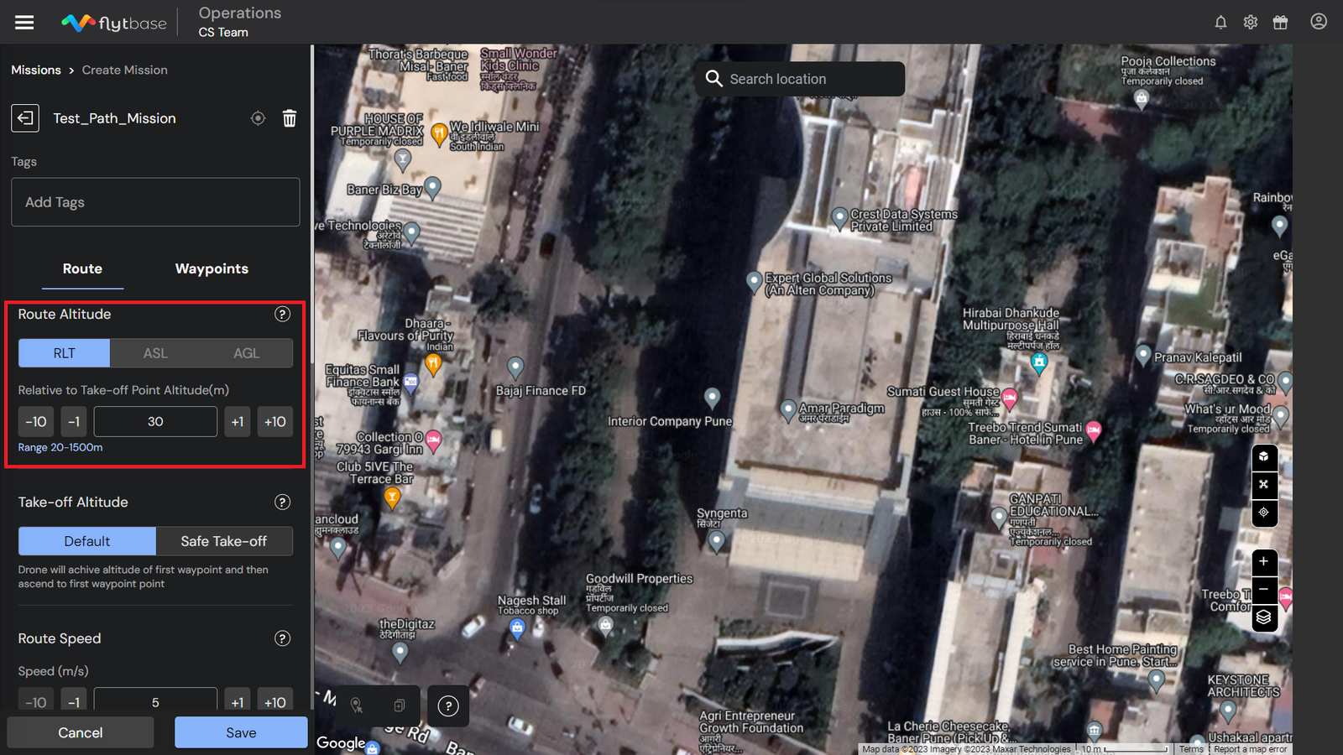Zoom in on the map

click(x=1264, y=562)
